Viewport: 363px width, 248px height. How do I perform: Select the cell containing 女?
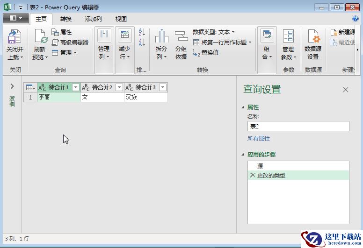[102, 97]
